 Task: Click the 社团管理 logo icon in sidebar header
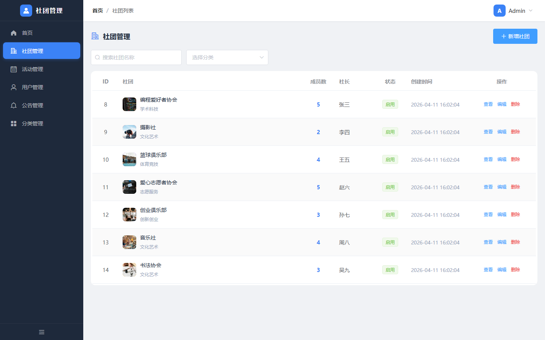click(x=26, y=11)
